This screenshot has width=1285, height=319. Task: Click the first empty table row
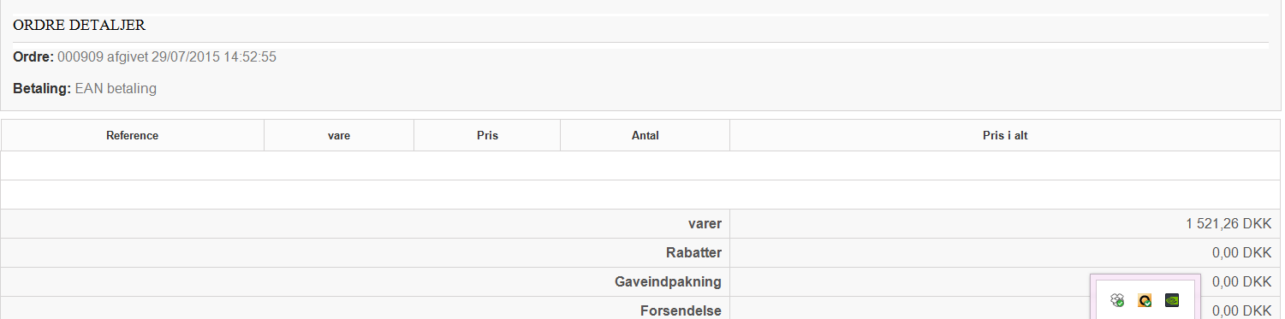click(641, 166)
